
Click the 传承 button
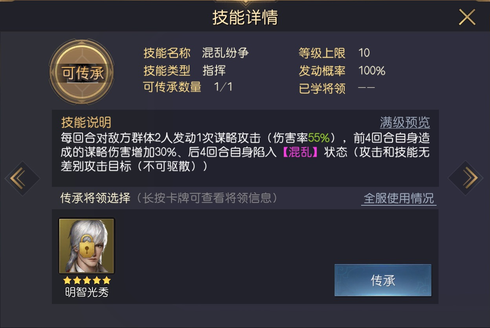pyautogui.click(x=383, y=280)
